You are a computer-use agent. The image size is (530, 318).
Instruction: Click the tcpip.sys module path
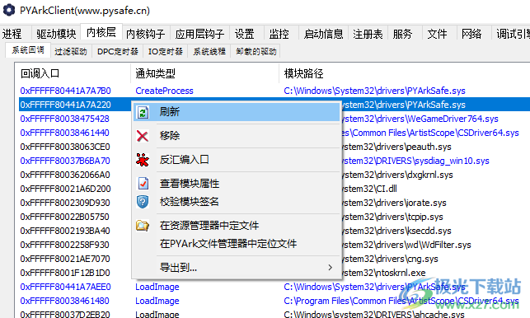[392, 217]
